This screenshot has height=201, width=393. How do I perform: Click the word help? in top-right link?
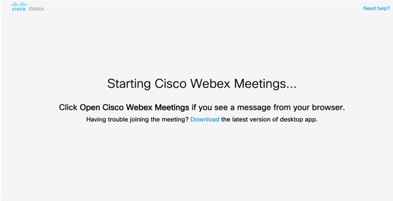[x=384, y=8]
